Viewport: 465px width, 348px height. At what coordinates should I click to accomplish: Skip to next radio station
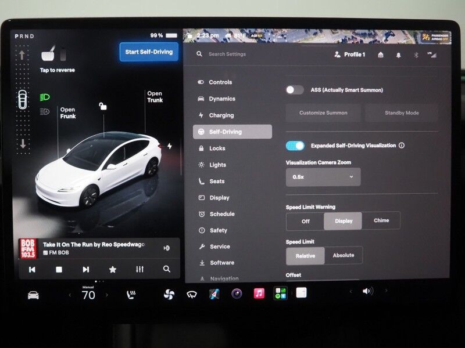point(85,269)
